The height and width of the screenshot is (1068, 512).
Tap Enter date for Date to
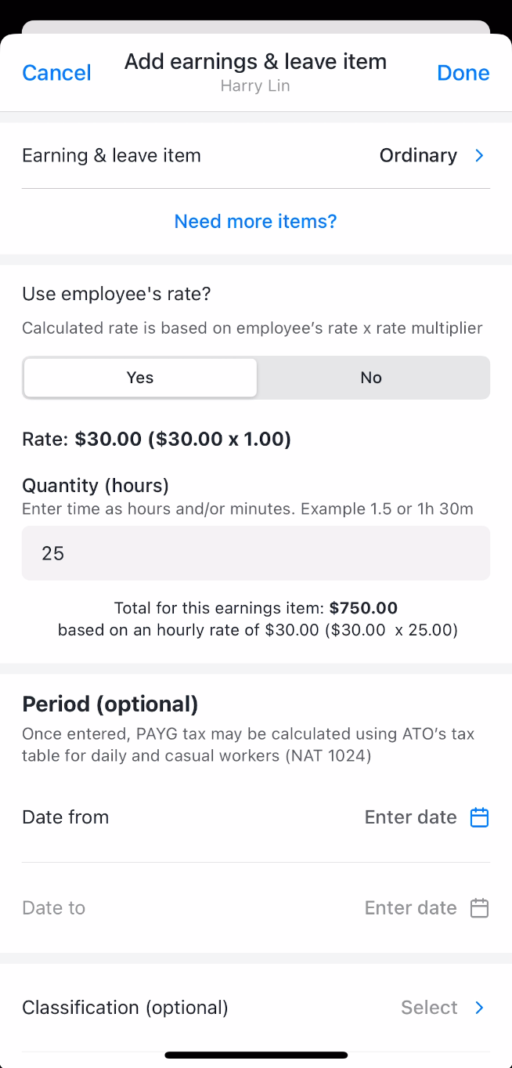[x=410, y=908]
